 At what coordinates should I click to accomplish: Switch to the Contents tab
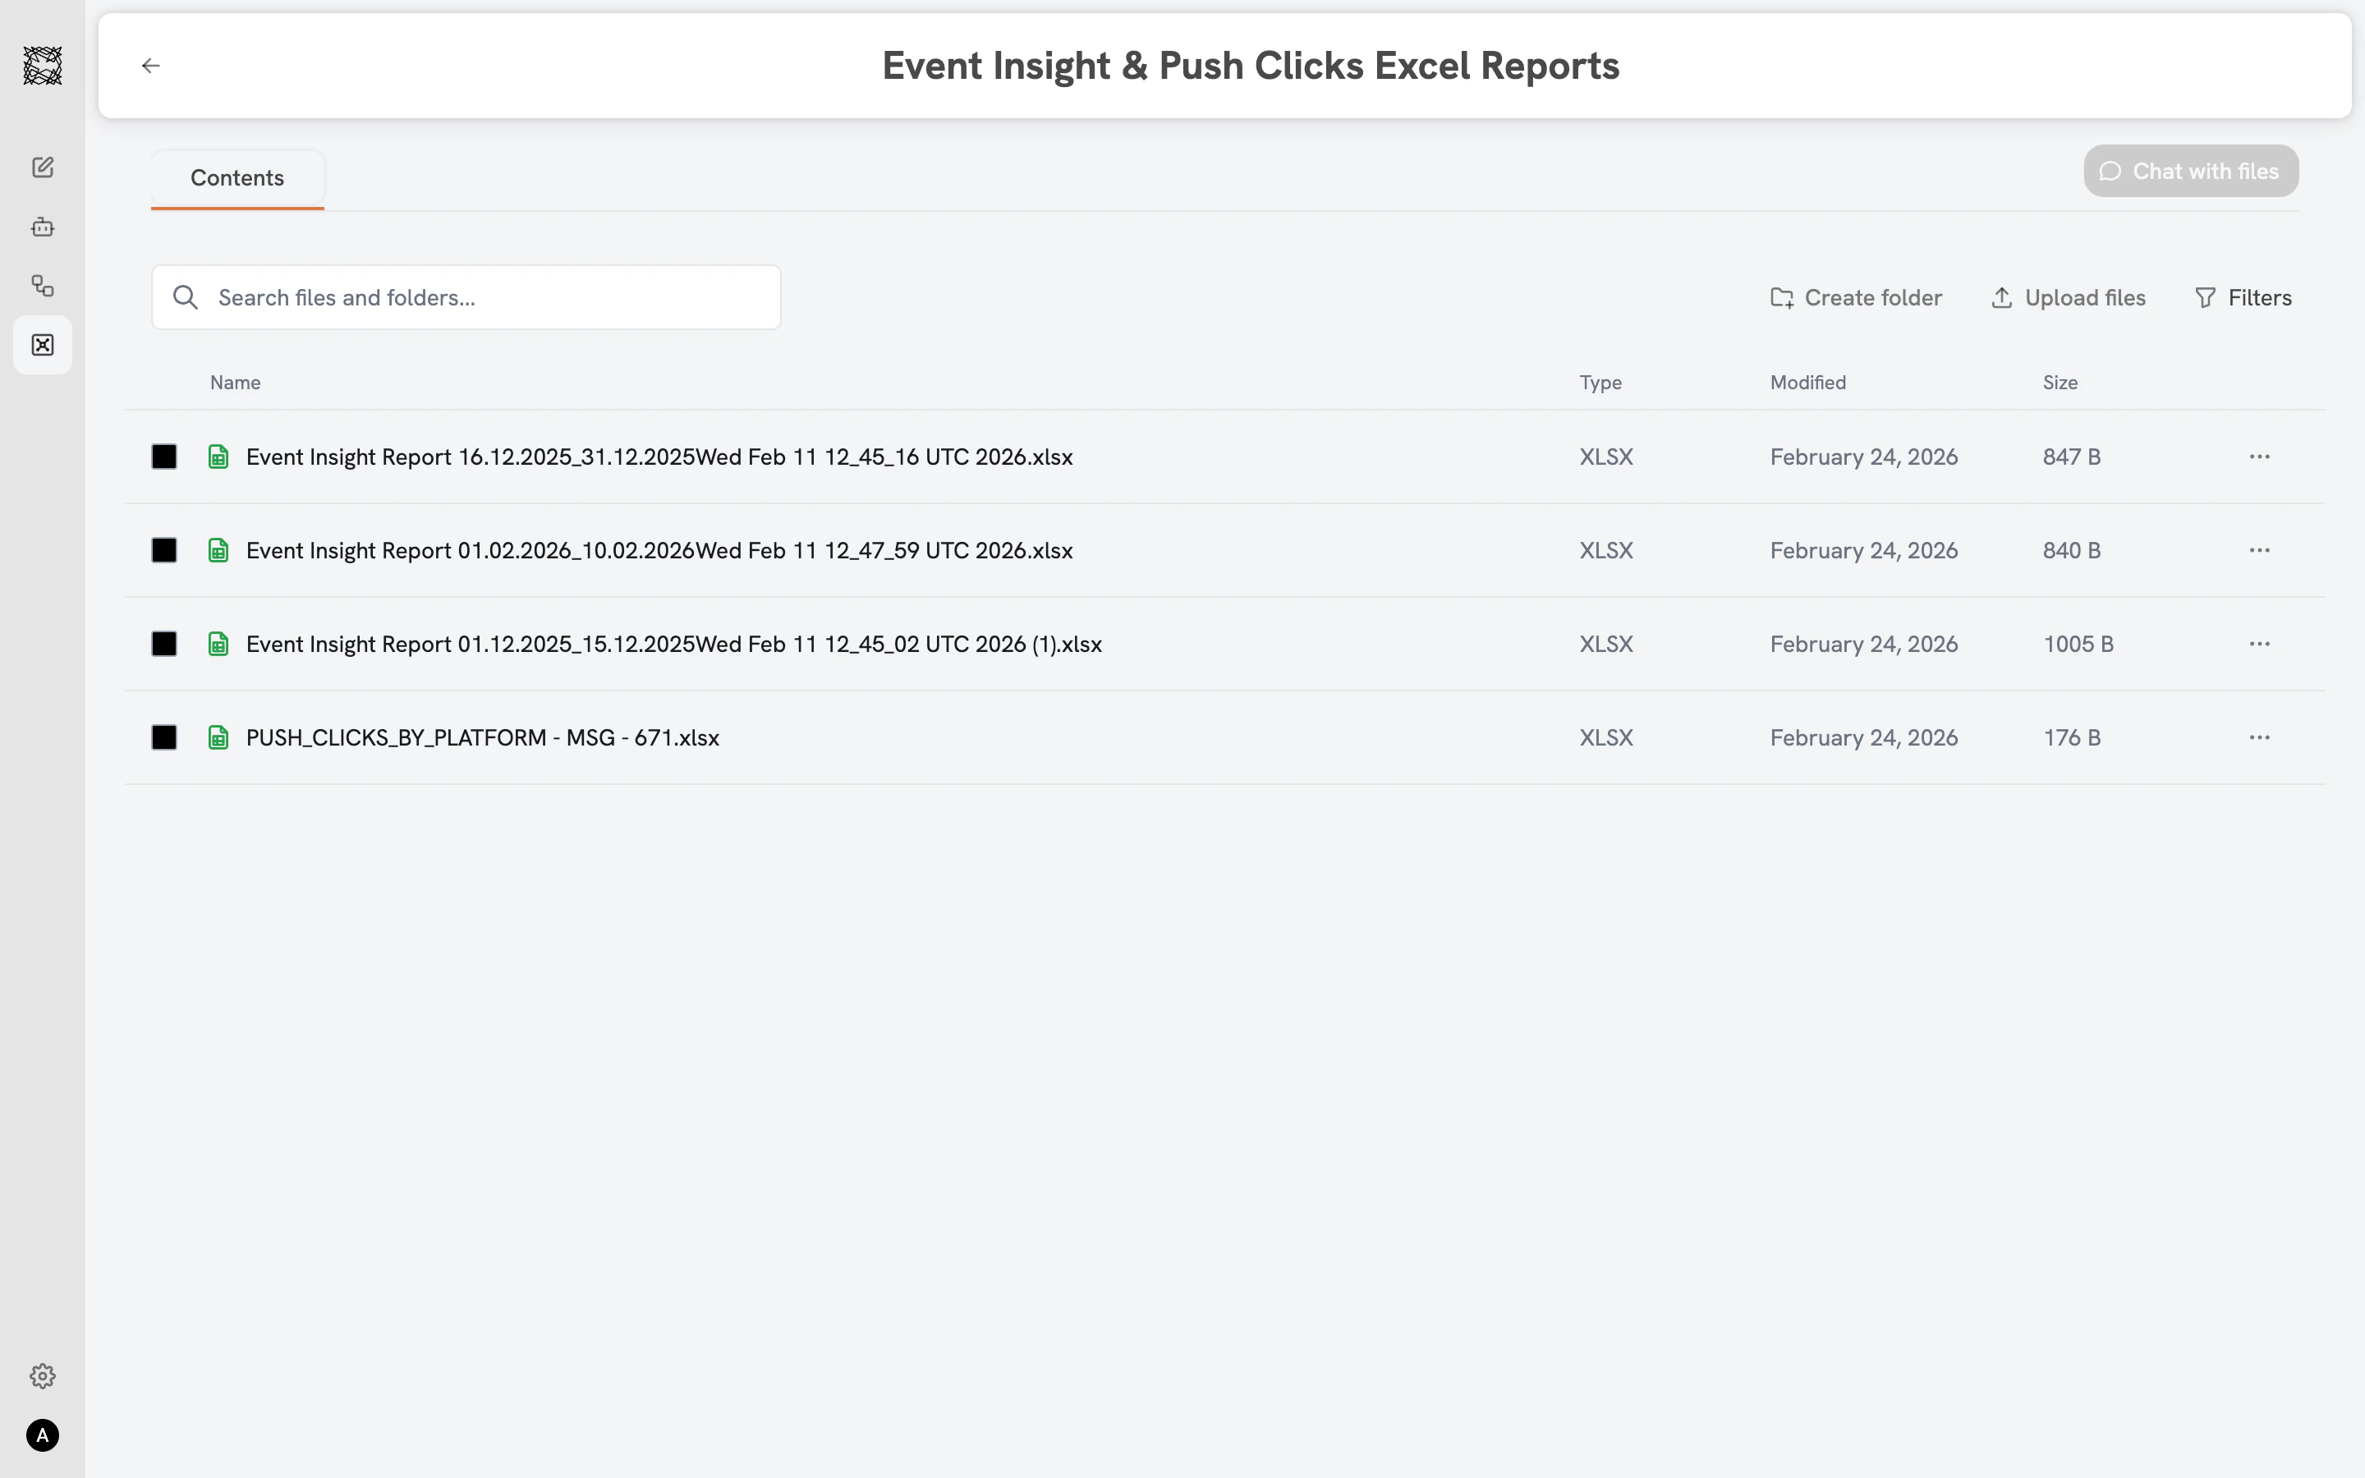(x=236, y=177)
